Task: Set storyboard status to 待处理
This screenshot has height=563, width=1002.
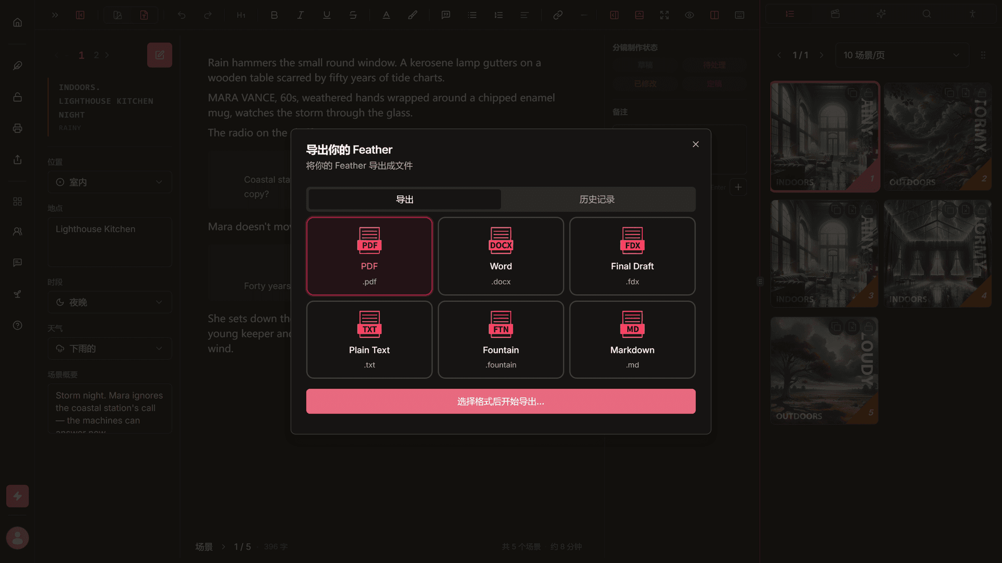Action: click(x=714, y=65)
